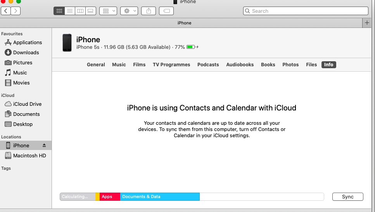Switch to the Books tab

coord(268,65)
